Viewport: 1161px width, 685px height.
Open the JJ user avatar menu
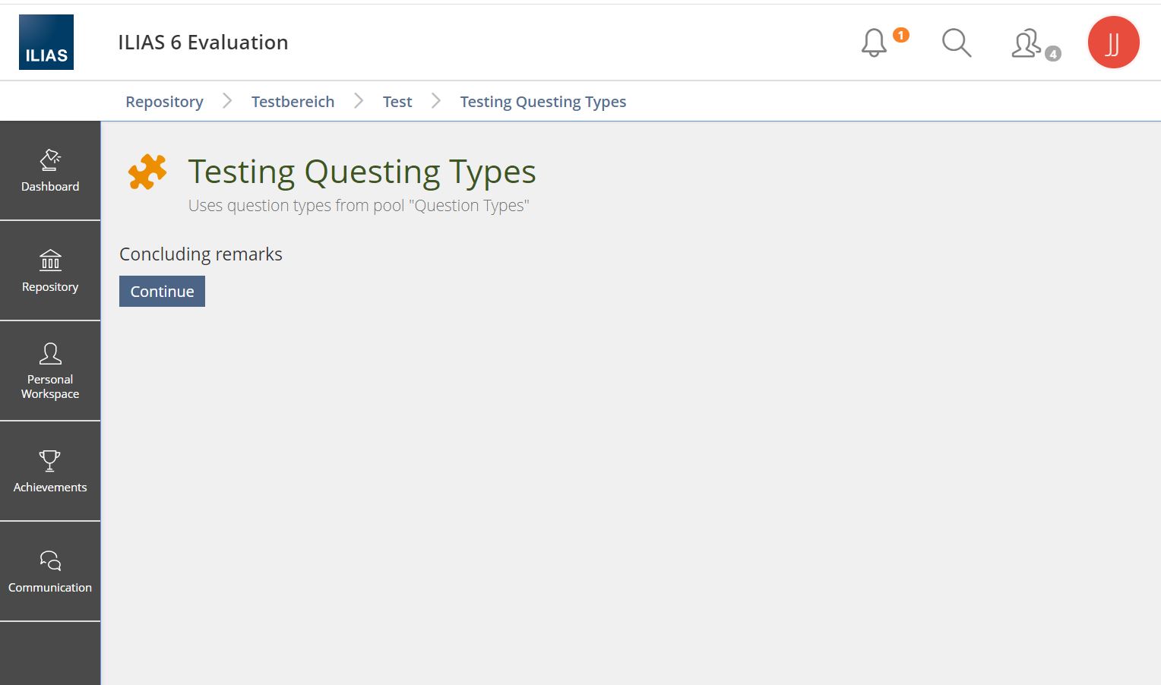coord(1113,43)
